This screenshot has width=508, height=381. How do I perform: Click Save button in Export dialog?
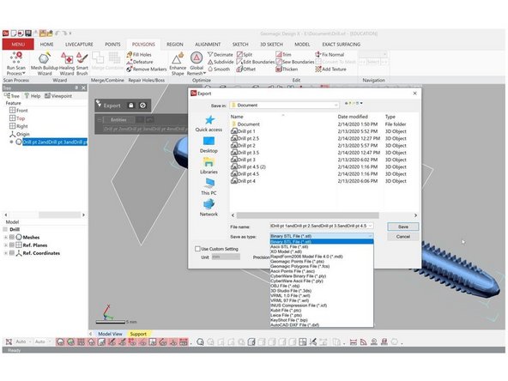403,227
